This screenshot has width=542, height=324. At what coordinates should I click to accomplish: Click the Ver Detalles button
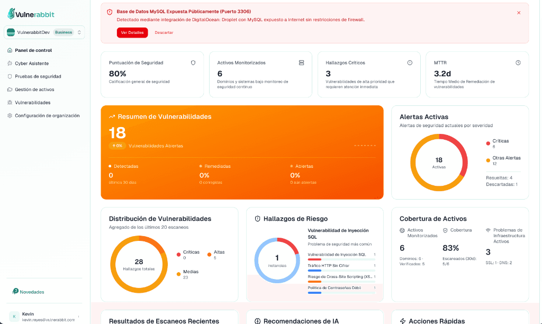pos(132,32)
